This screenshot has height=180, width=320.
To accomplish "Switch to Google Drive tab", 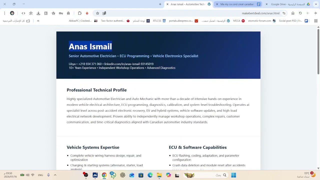I will (287, 4).
